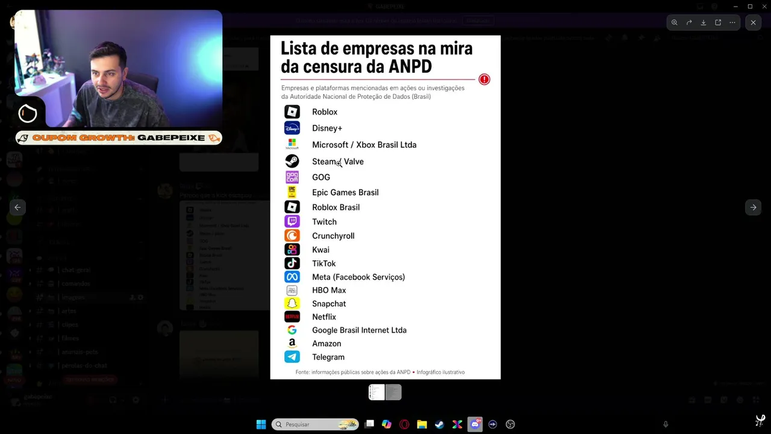Click the 'Telegram' entry in the list

328,357
